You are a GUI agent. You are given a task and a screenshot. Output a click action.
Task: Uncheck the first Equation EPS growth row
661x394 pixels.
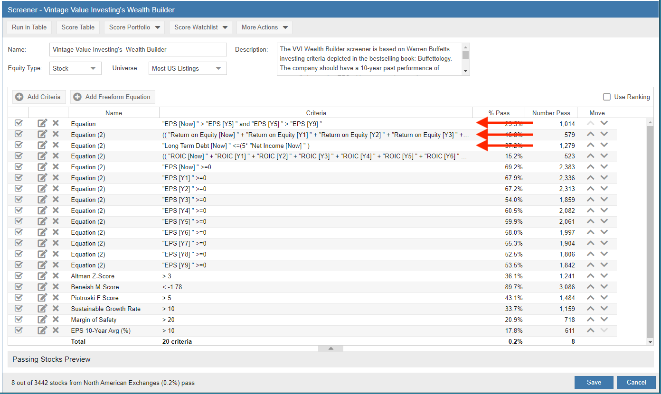(x=19, y=123)
